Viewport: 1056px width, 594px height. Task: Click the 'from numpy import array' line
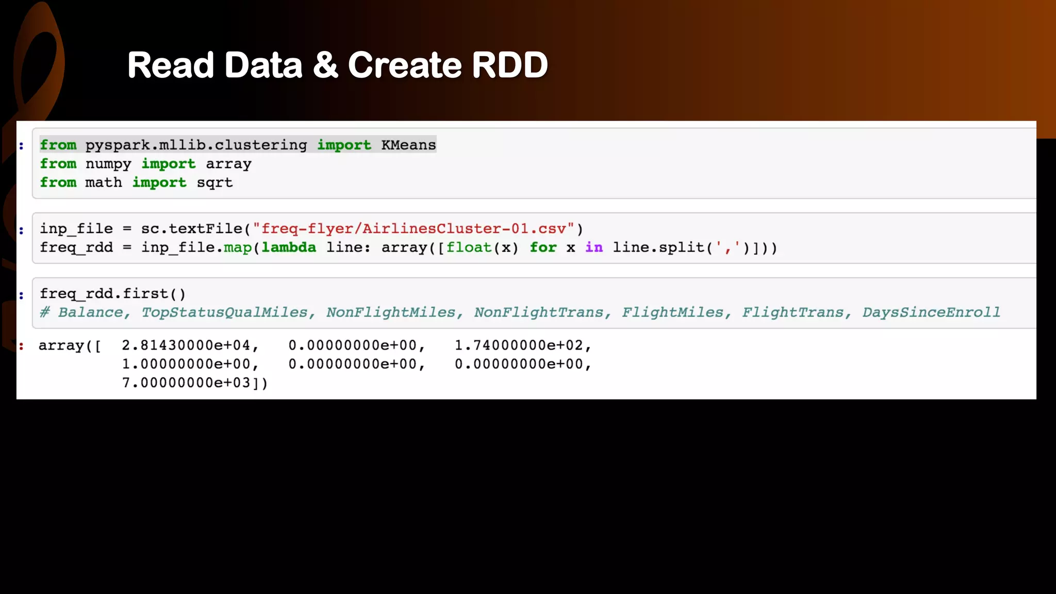[145, 164]
